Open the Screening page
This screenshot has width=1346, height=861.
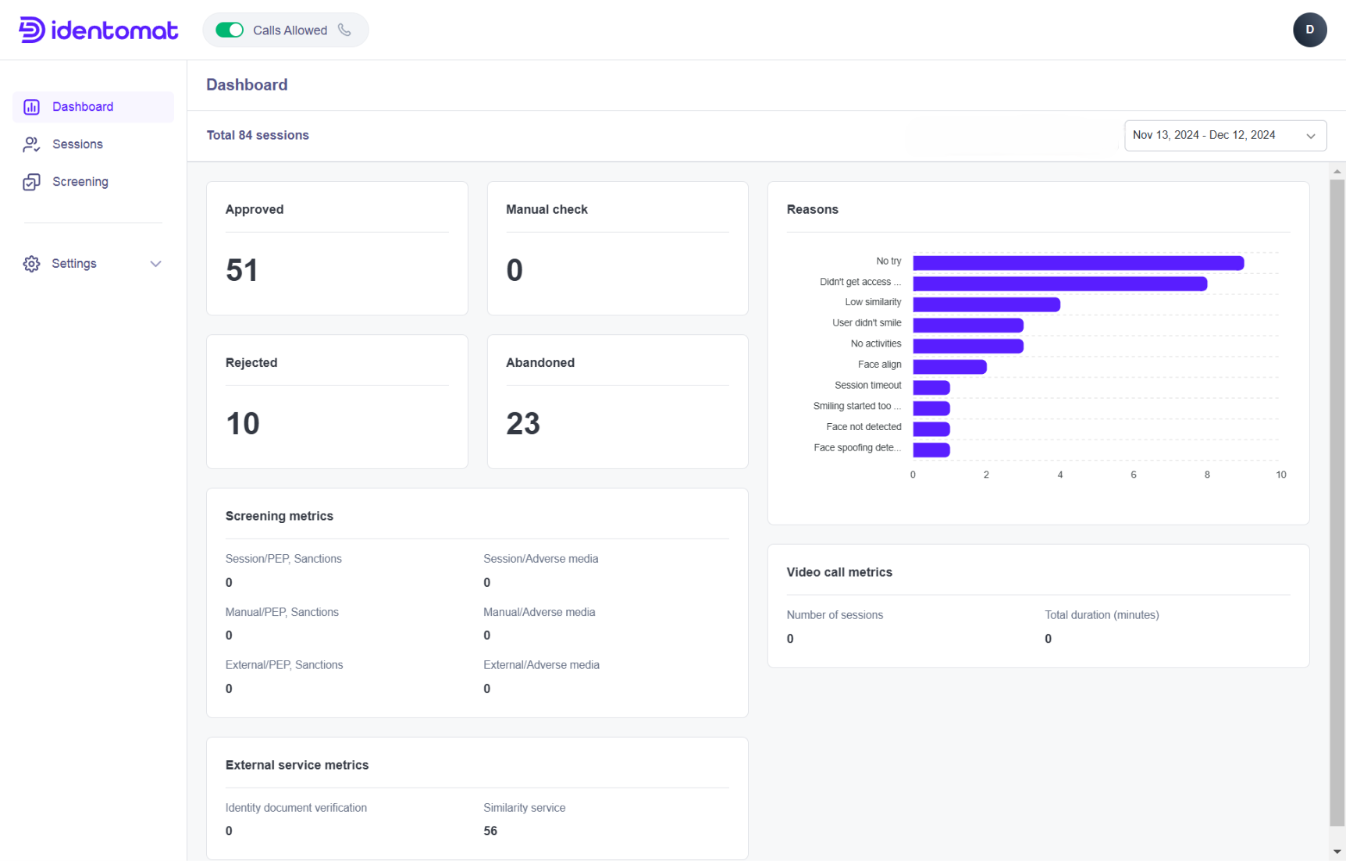coord(93,182)
